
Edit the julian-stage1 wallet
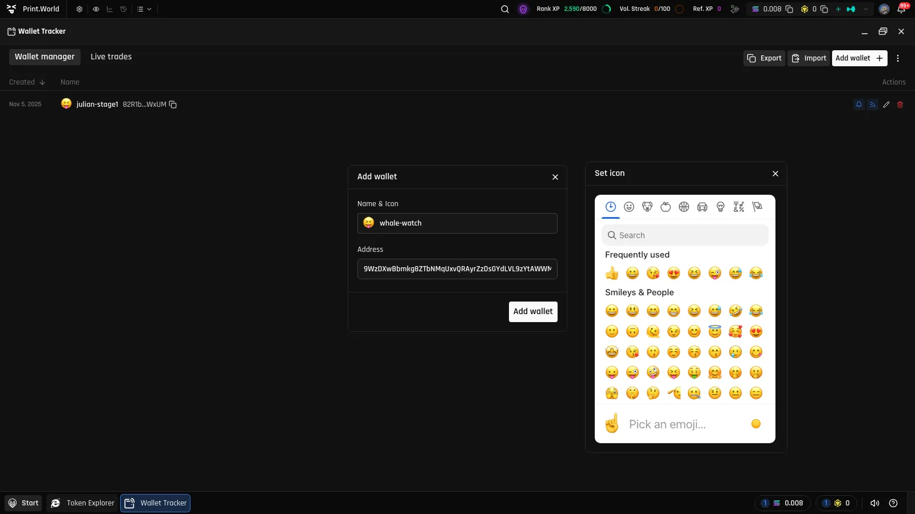point(886,105)
